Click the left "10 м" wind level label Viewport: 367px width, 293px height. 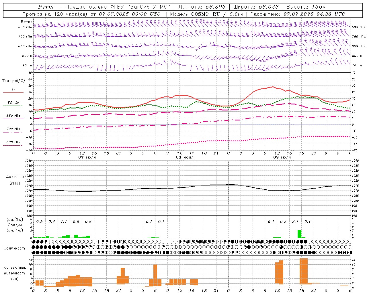click(28, 65)
